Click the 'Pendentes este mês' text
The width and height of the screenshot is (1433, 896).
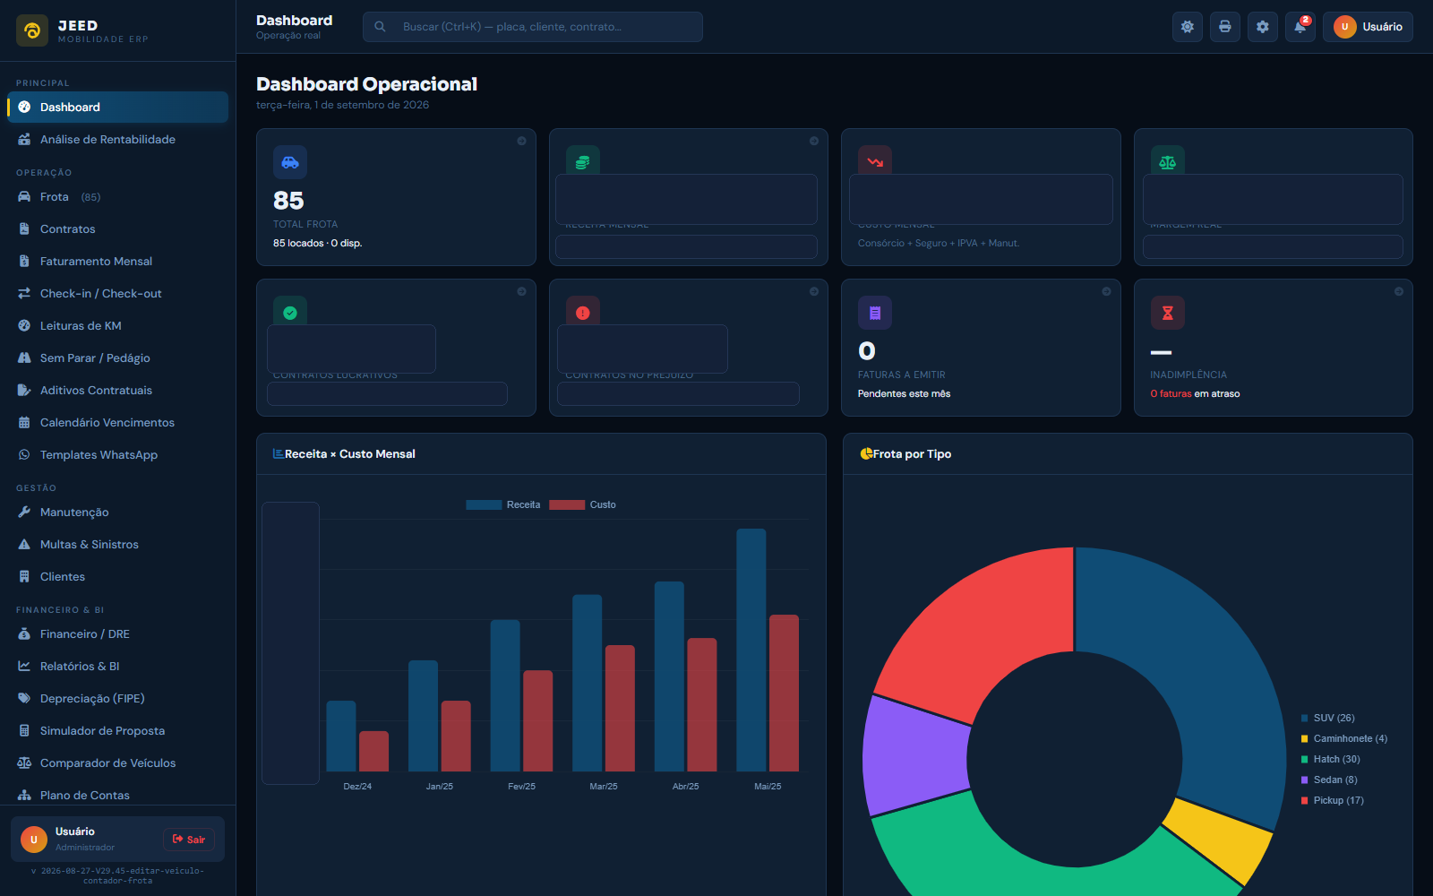coord(904,393)
